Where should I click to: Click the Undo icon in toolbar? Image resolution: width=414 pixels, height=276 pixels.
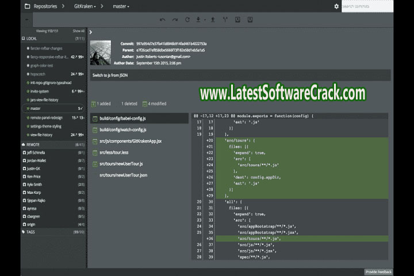pyautogui.click(x=163, y=20)
